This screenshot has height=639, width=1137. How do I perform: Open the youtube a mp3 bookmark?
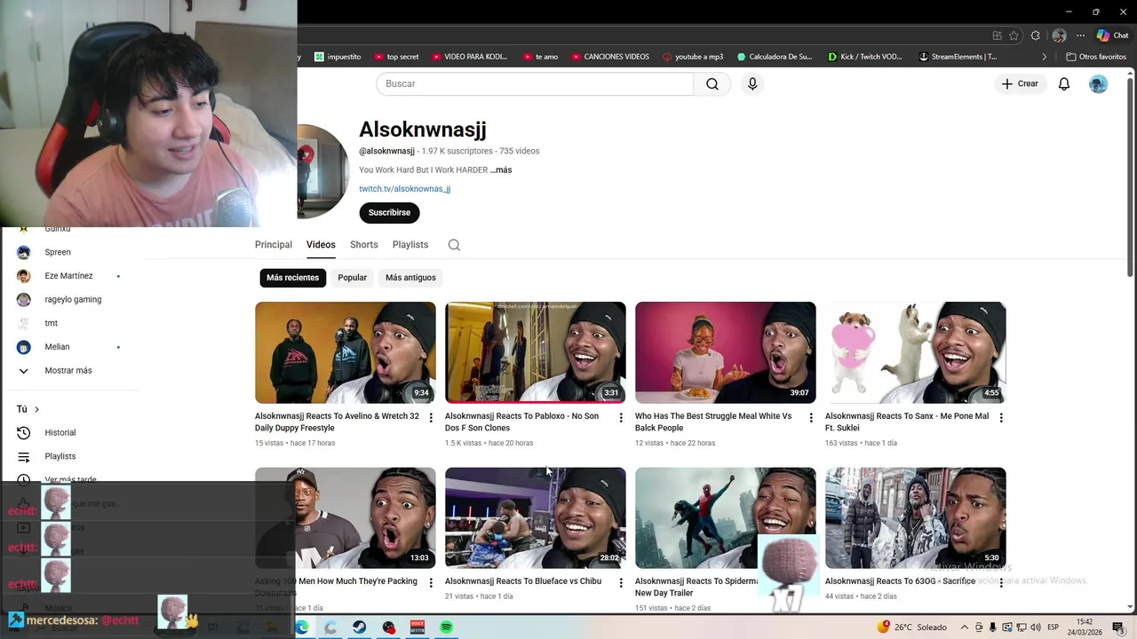pyautogui.click(x=693, y=57)
